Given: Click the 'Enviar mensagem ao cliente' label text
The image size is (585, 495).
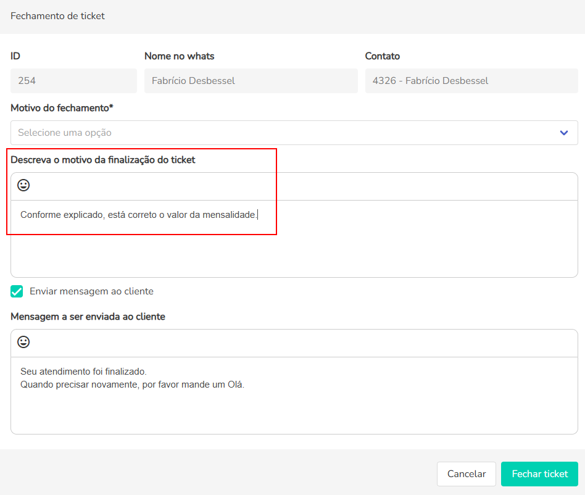Looking at the screenshot, I should coord(91,291).
